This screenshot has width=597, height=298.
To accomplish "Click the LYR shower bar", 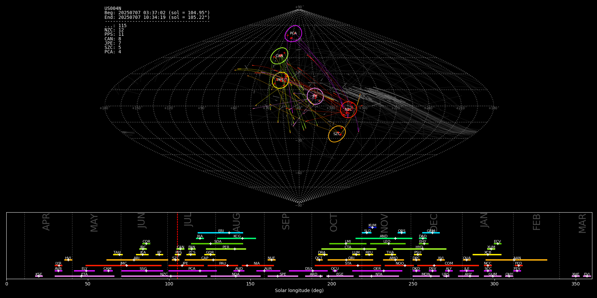I will click(x=58, y=265).
